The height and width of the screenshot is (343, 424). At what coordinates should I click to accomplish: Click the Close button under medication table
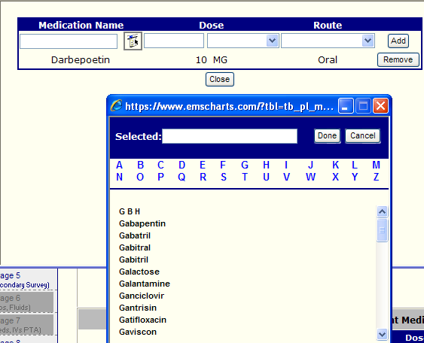click(x=220, y=80)
